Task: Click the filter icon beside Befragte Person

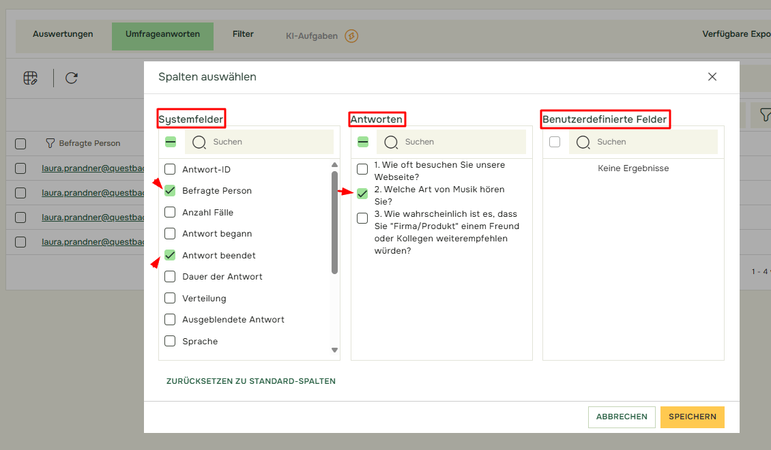Action: 50,143
